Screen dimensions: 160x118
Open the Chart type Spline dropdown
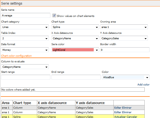[75, 27]
